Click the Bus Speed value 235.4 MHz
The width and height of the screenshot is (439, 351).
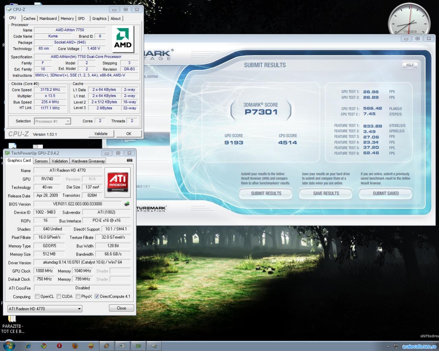[50, 102]
